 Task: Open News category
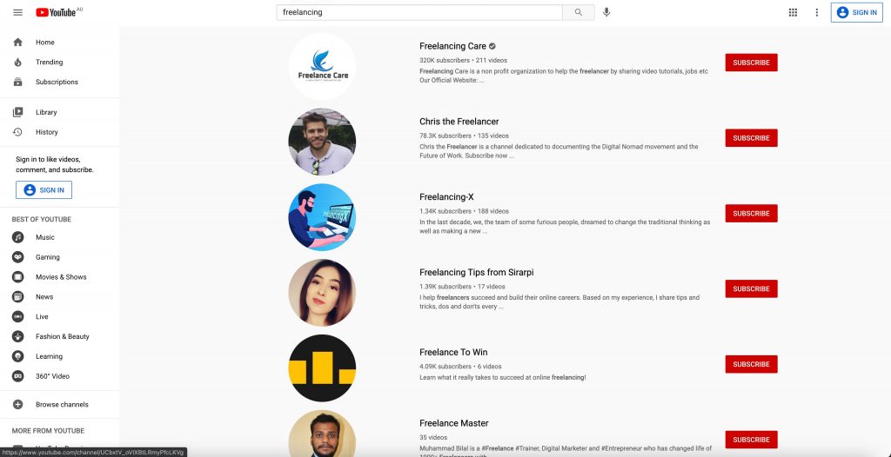pyautogui.click(x=60, y=297)
